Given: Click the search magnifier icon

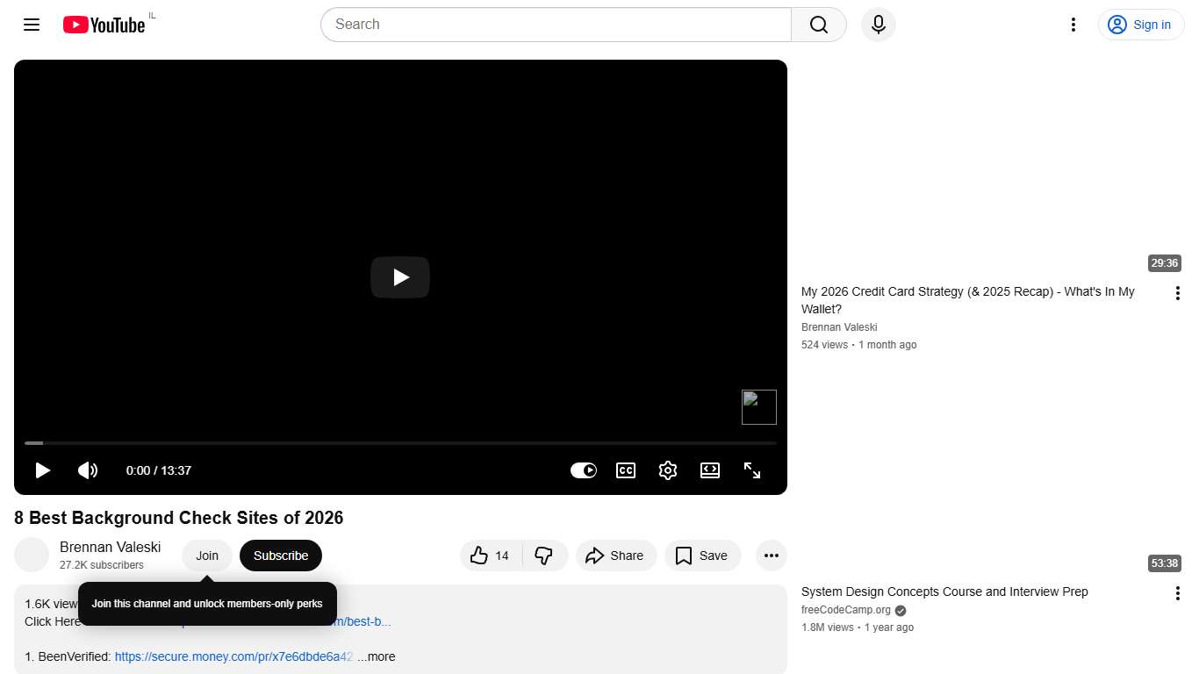Looking at the screenshot, I should [x=817, y=25].
